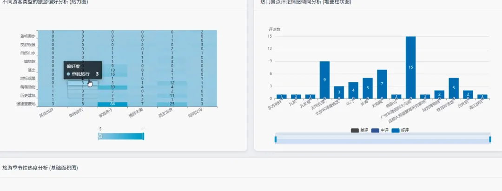This screenshot has width=502, height=191.
Task: Toggle the 差评 legend series
Action: click(x=359, y=131)
